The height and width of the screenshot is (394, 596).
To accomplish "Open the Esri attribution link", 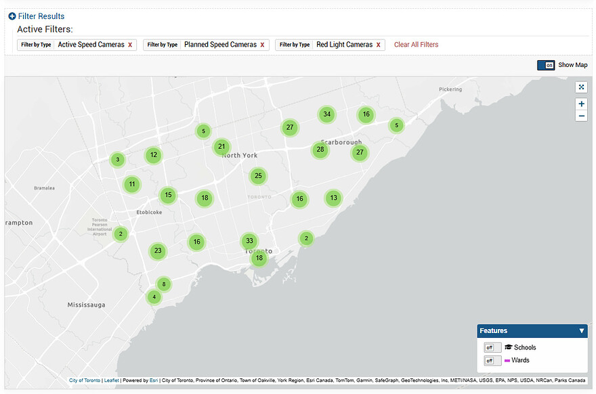I will tap(154, 380).
